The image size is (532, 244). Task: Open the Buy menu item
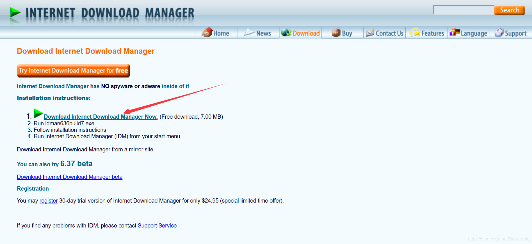[343, 33]
